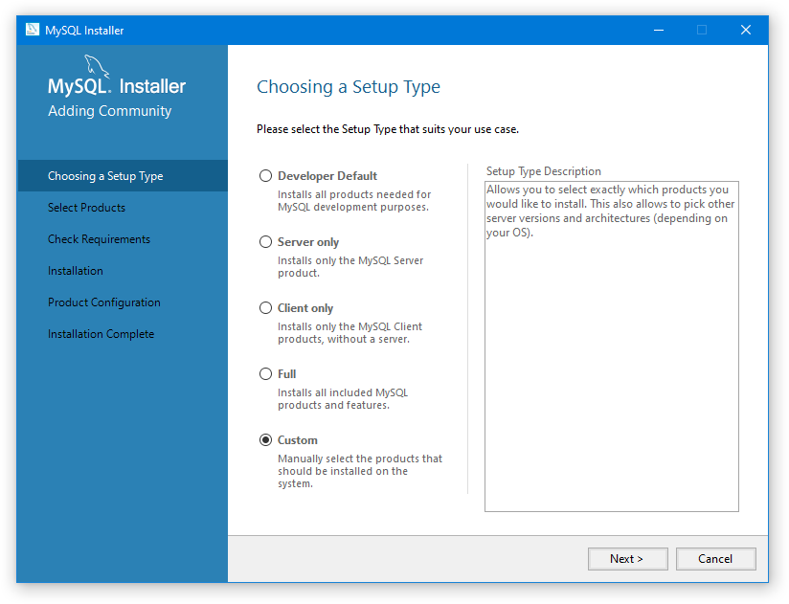Open the Installation step in sidebar
This screenshot has height=604, width=789.
75,271
